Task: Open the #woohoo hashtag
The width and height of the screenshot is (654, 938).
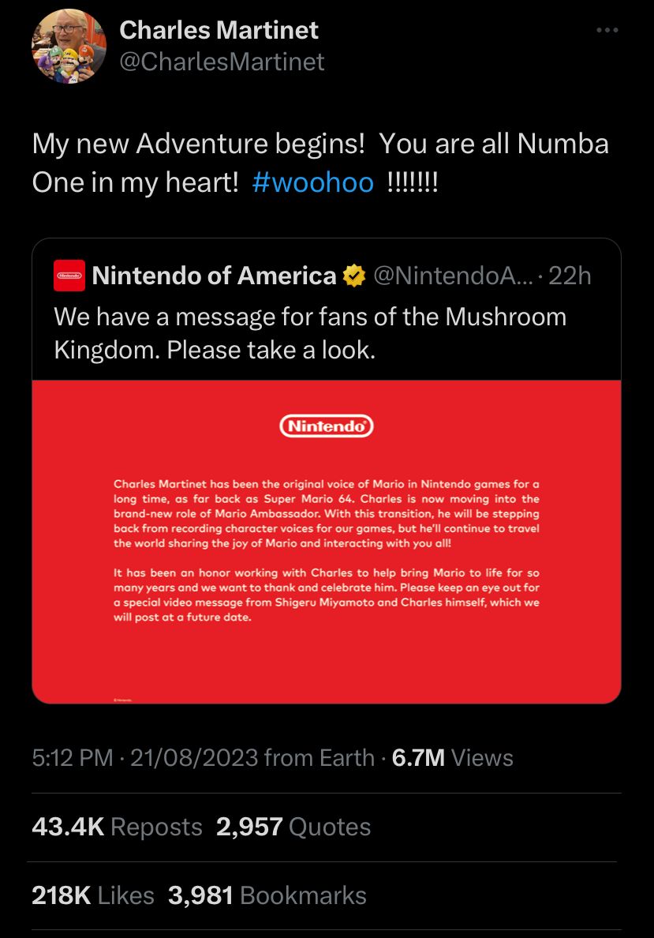Action: tap(313, 182)
